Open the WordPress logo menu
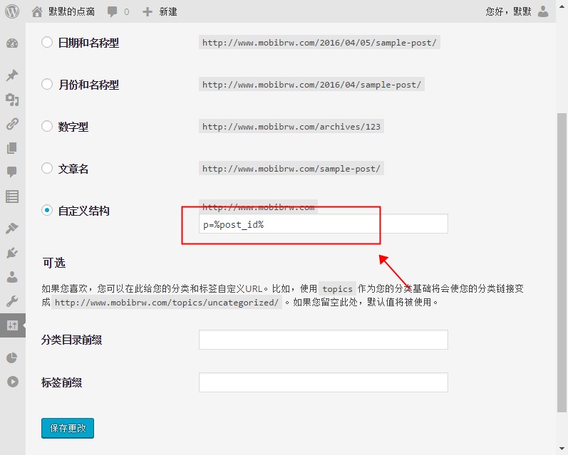This screenshot has width=568, height=455. click(13, 11)
